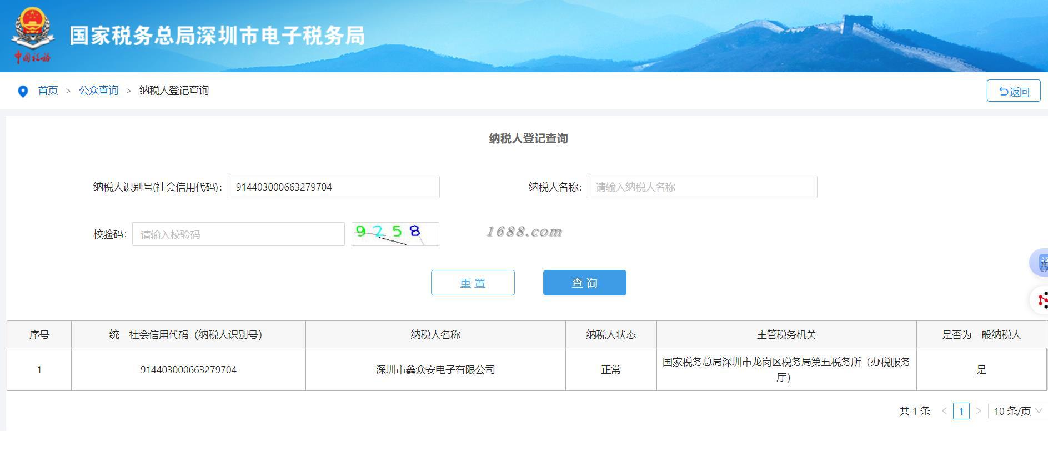Viewport: 1048px width, 461px height.
Task: Go to next page arrow in pagination
Action: pyautogui.click(x=979, y=411)
